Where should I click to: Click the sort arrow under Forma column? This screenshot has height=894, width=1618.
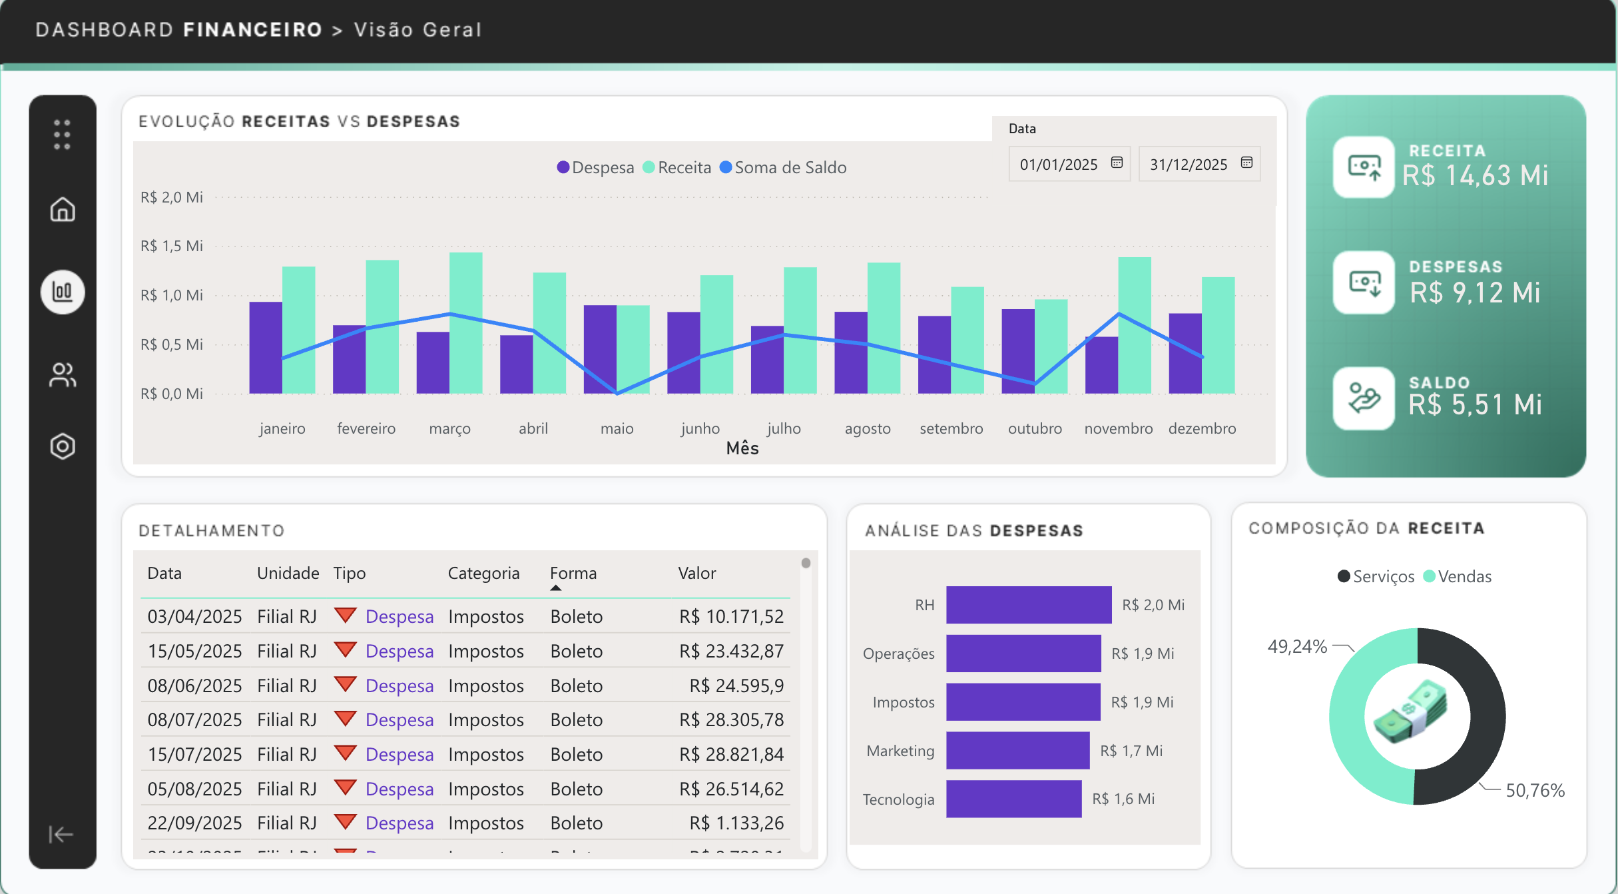pos(556,588)
